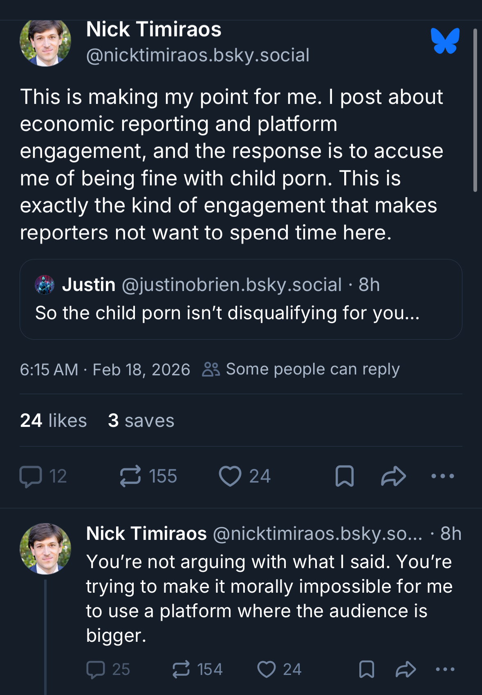Repost the thread reply showing 154 reposts
Viewport: 482px width, 695px height.
tap(181, 670)
